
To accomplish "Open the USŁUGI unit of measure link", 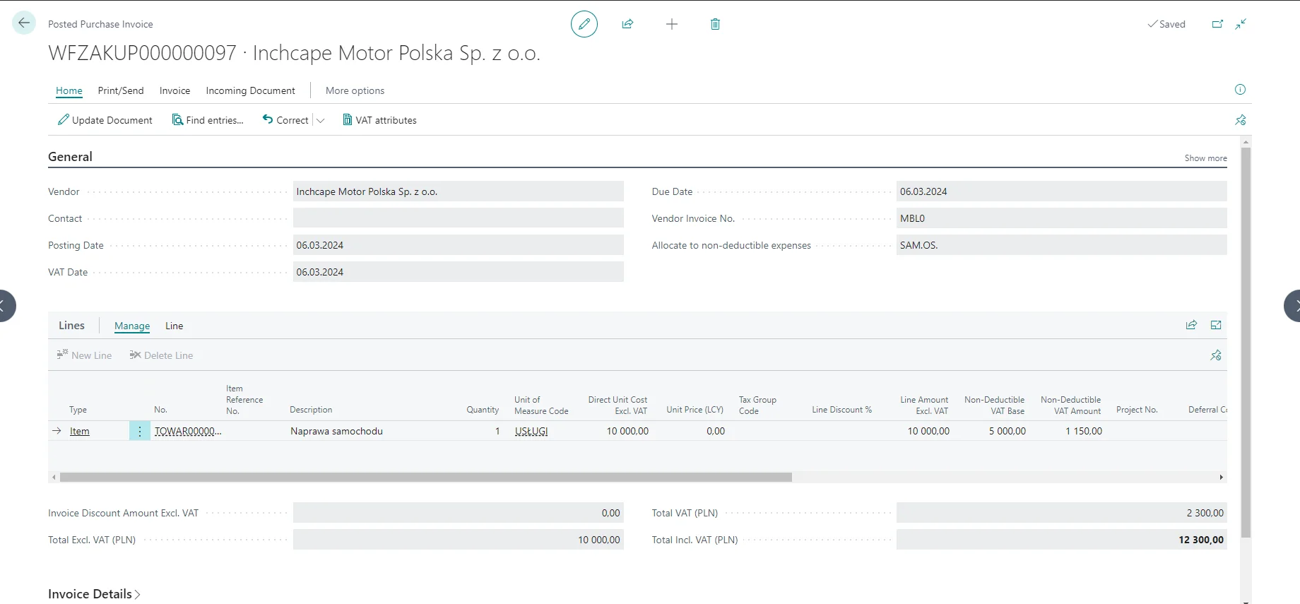I will click(531, 431).
